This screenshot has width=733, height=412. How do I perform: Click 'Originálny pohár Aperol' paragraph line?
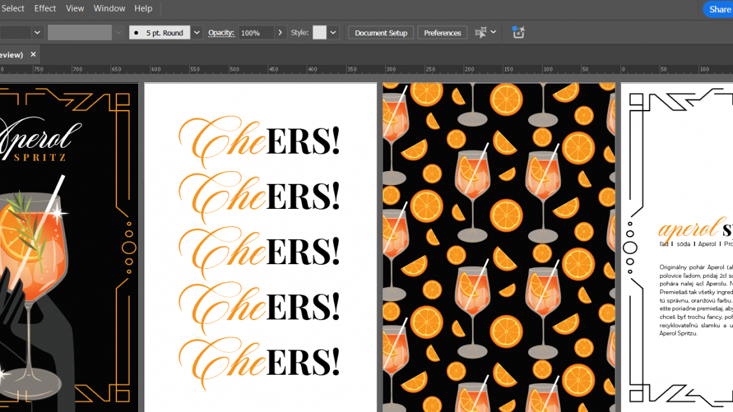point(696,267)
